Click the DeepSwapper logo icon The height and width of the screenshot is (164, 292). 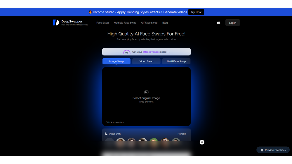click(56, 23)
